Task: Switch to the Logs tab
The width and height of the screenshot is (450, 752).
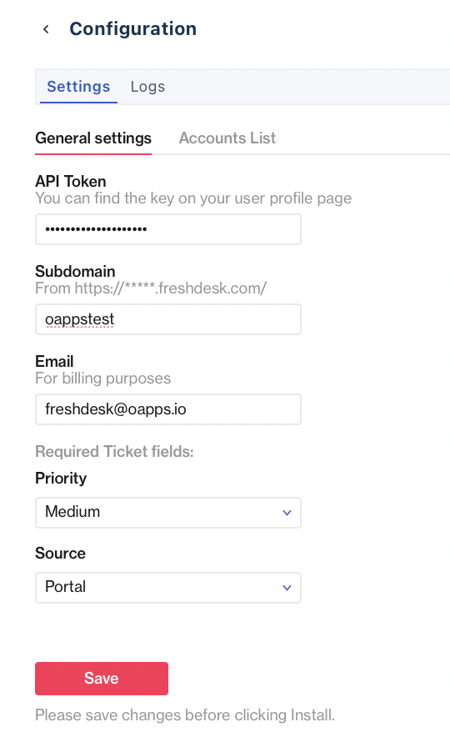Action: pos(147,87)
